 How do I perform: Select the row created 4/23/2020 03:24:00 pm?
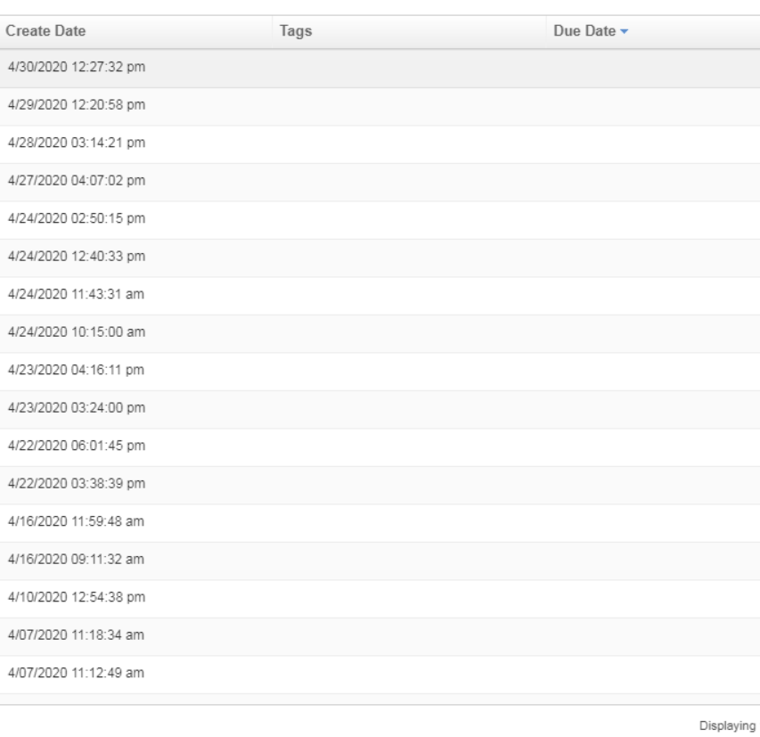77,409
